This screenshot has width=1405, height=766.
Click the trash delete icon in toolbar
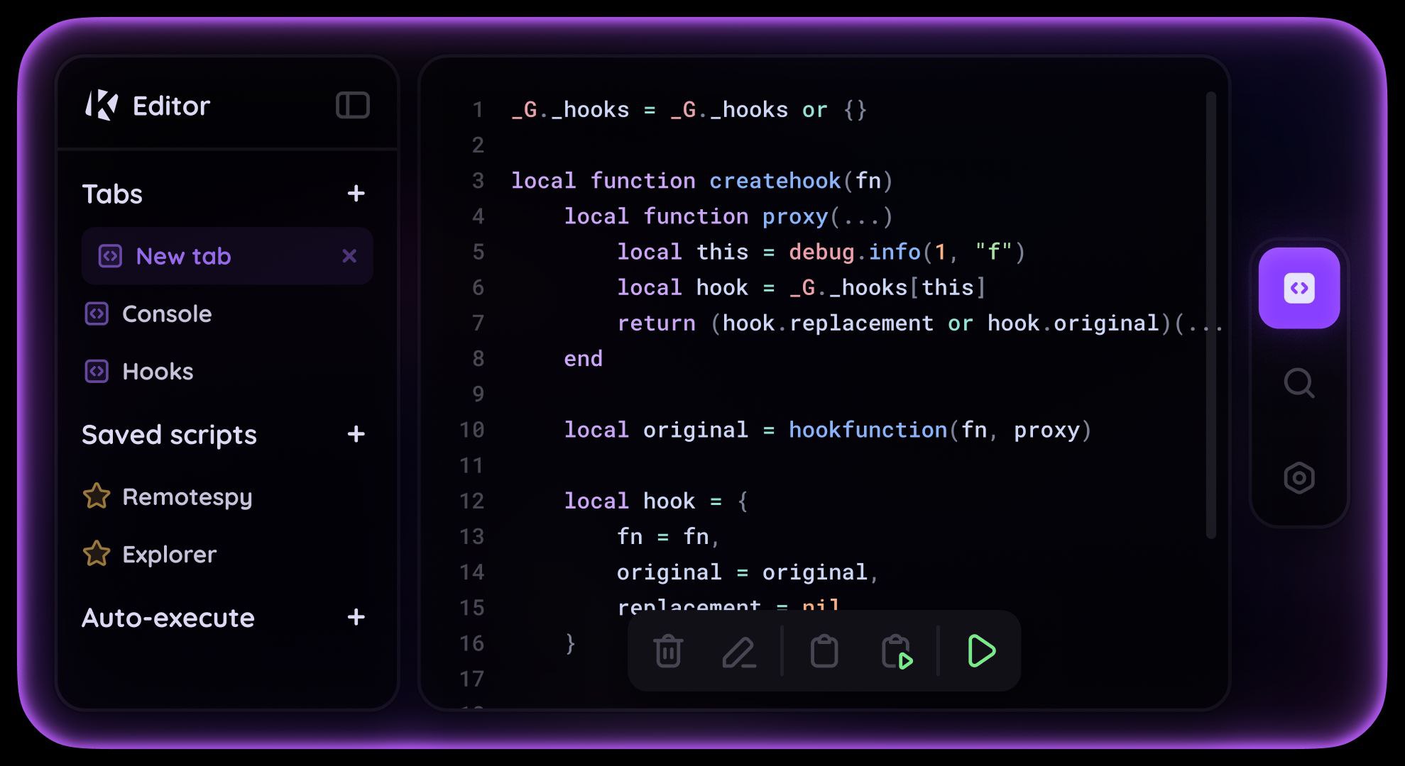[667, 652]
